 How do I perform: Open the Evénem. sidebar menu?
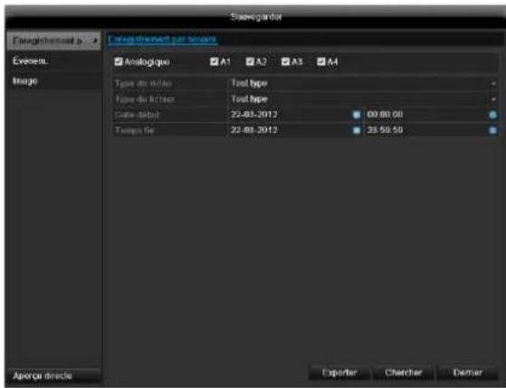click(53, 61)
